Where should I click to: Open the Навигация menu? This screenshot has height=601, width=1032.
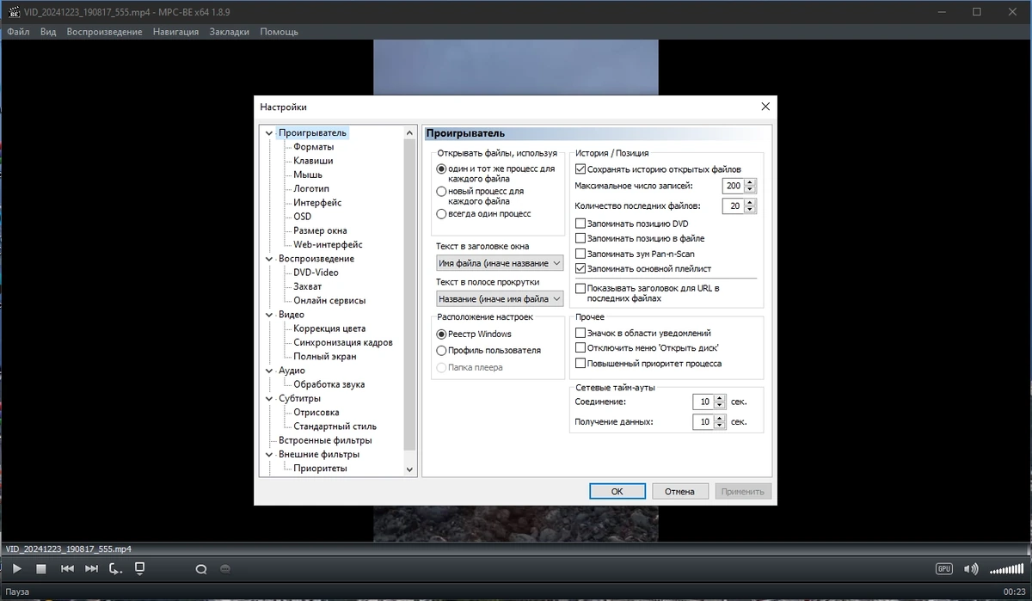click(x=175, y=32)
